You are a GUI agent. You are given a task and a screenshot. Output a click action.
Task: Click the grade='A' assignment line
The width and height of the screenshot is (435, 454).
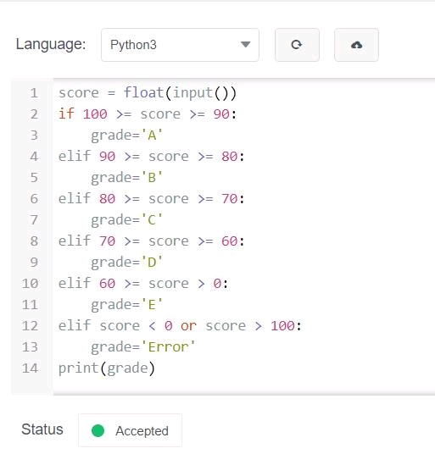127,136
